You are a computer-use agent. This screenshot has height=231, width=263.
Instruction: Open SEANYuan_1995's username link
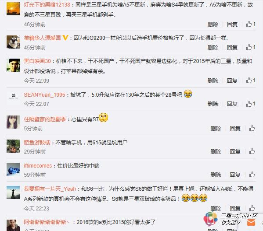(x=44, y=95)
